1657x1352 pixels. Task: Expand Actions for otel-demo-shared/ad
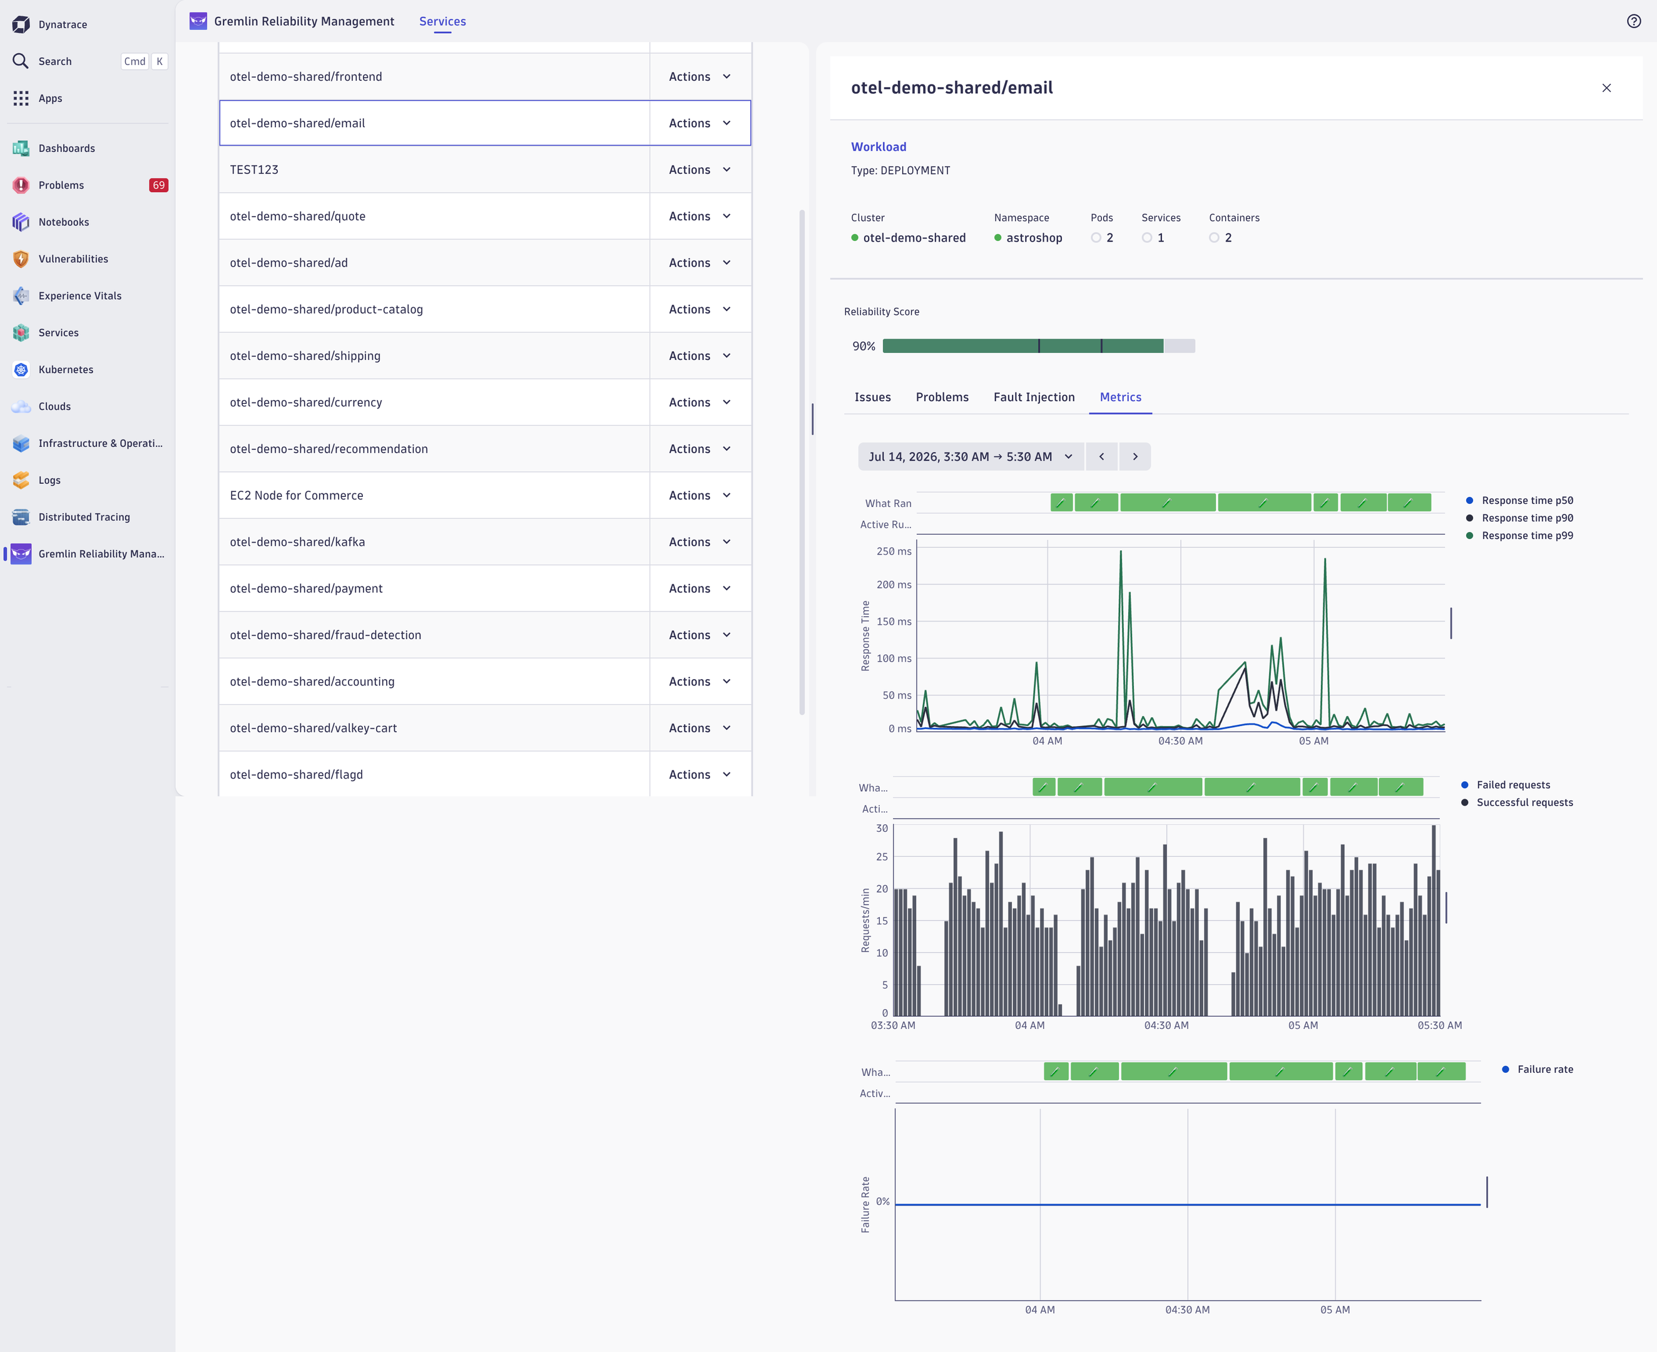[700, 262]
